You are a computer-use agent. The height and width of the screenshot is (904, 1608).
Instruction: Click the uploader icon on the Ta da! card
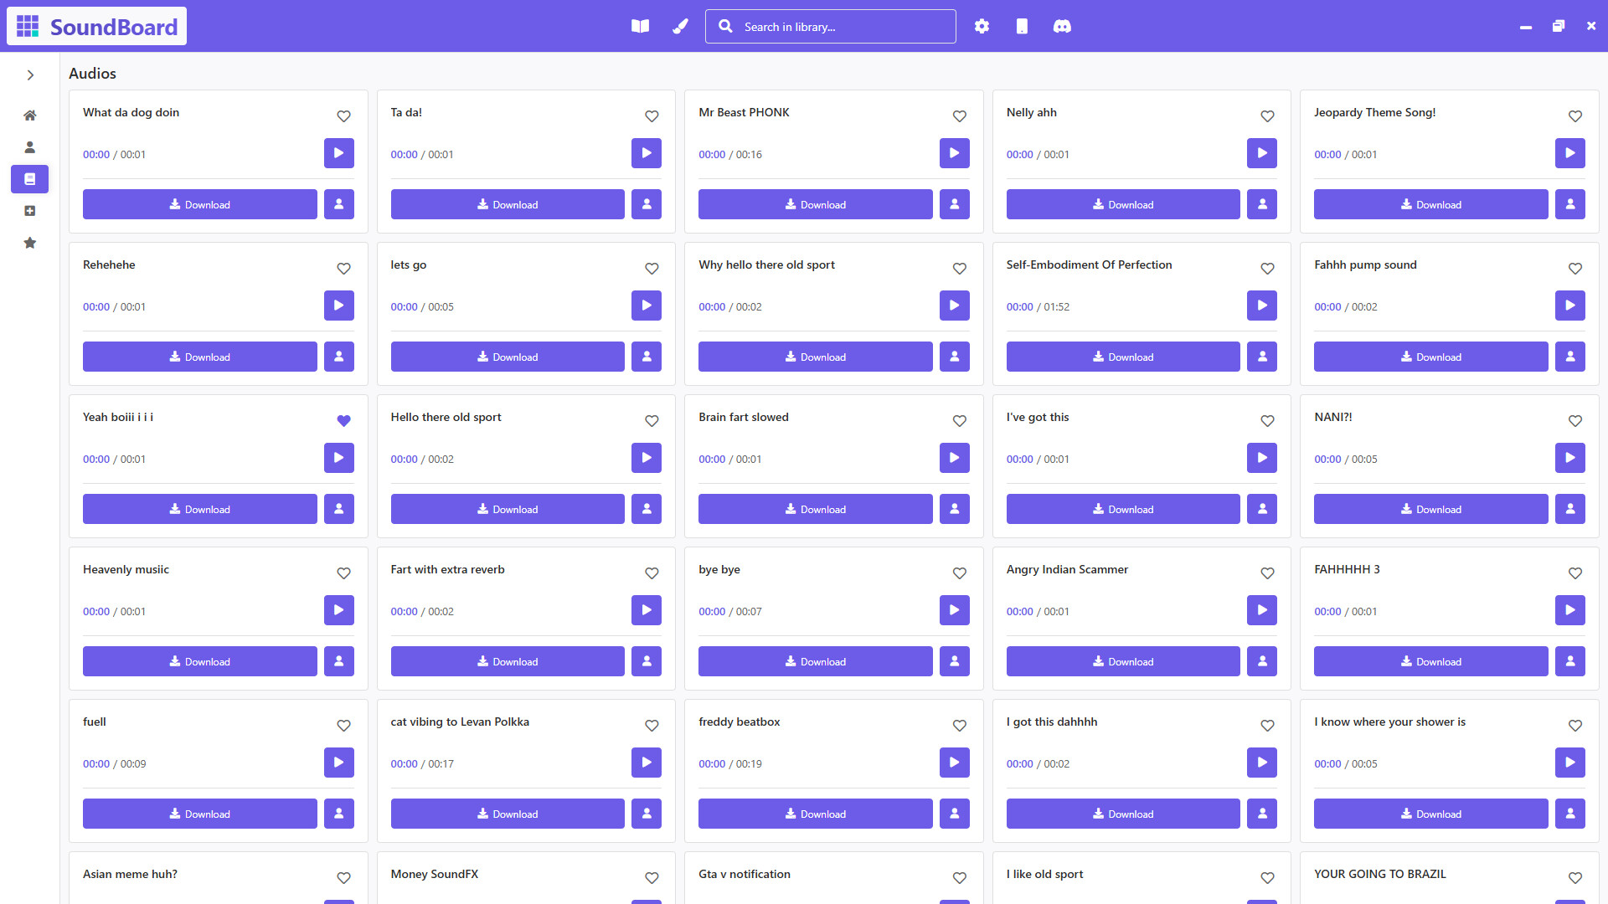(x=646, y=204)
